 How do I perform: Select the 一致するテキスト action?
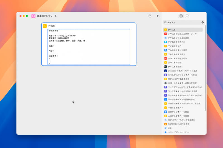click(x=183, y=108)
